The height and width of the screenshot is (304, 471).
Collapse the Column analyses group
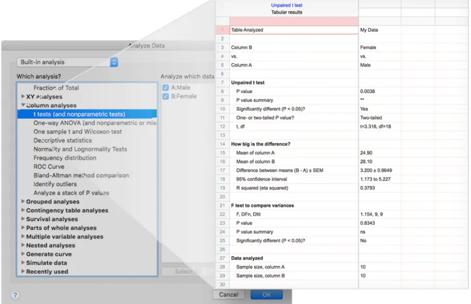pos(23,105)
